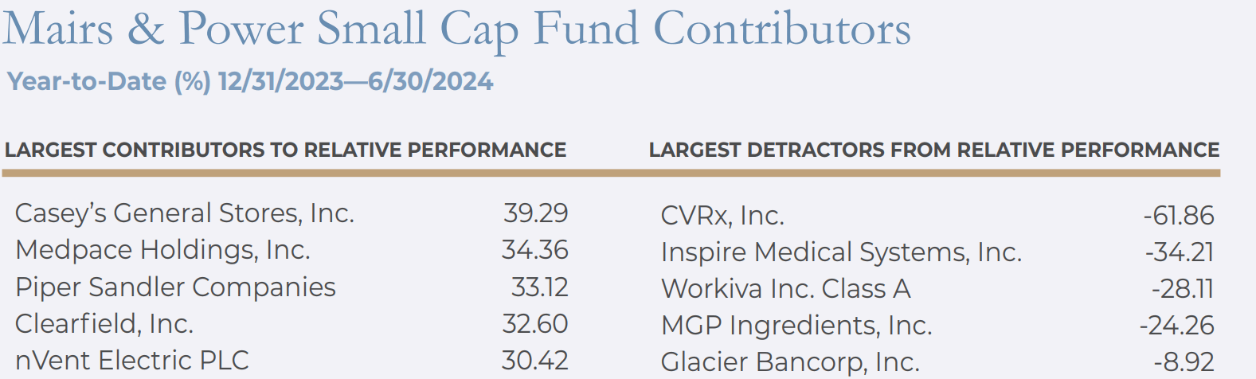Select MGP Ingredients, Inc. name
Viewport: 1256px width, 379px height.
(x=796, y=325)
